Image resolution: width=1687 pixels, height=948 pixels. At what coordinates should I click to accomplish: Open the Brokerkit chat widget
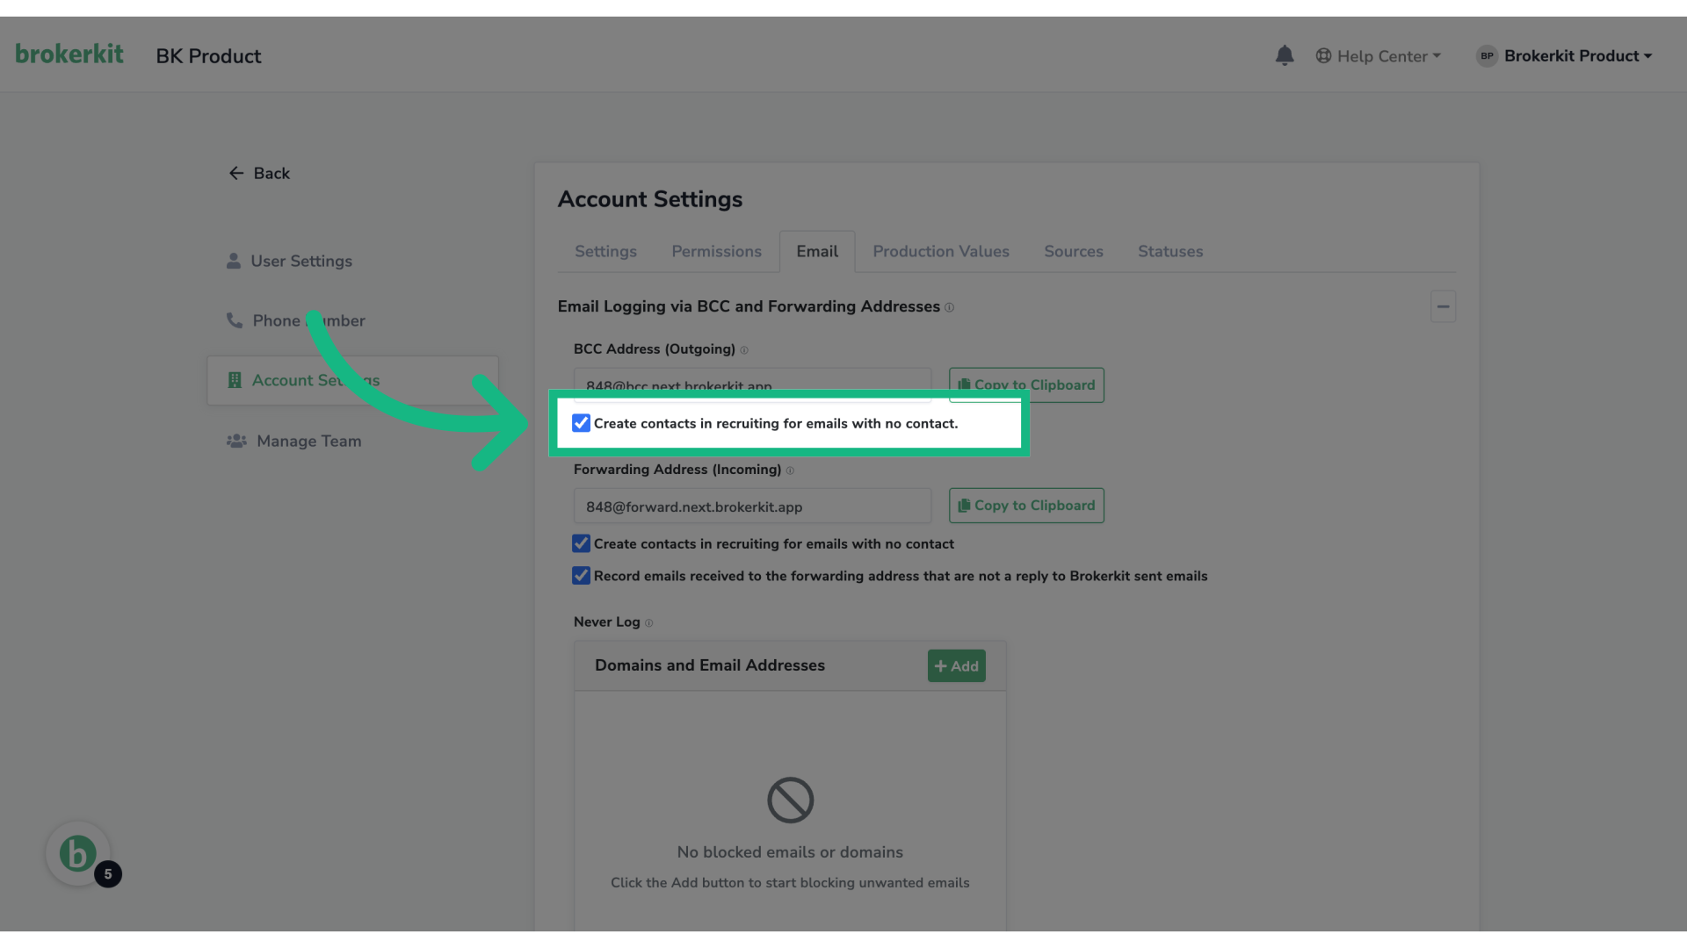coord(78,854)
